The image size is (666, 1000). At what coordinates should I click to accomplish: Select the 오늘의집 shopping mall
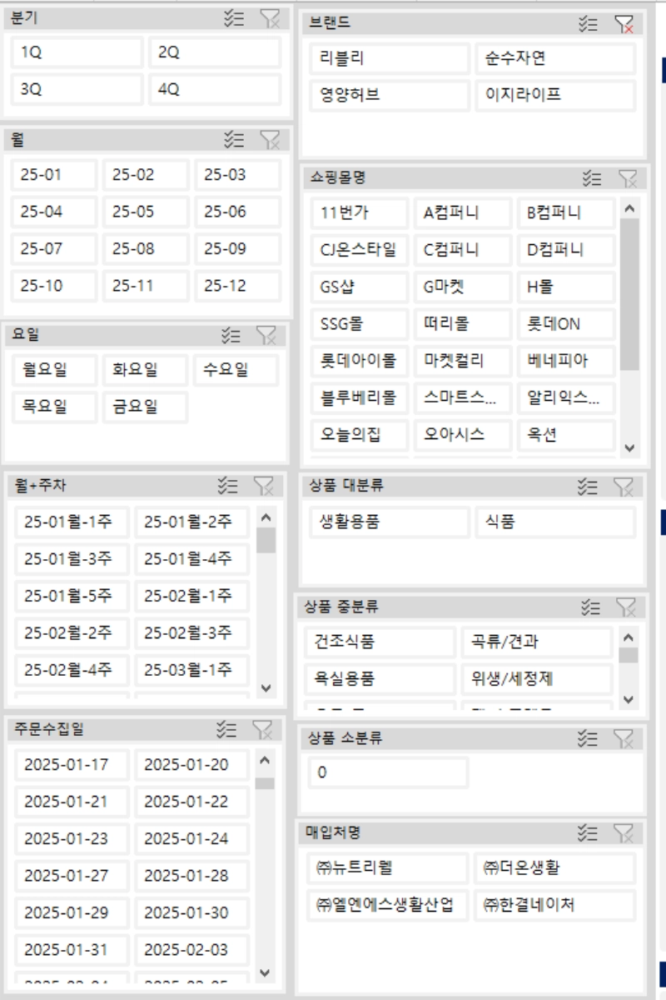point(360,434)
